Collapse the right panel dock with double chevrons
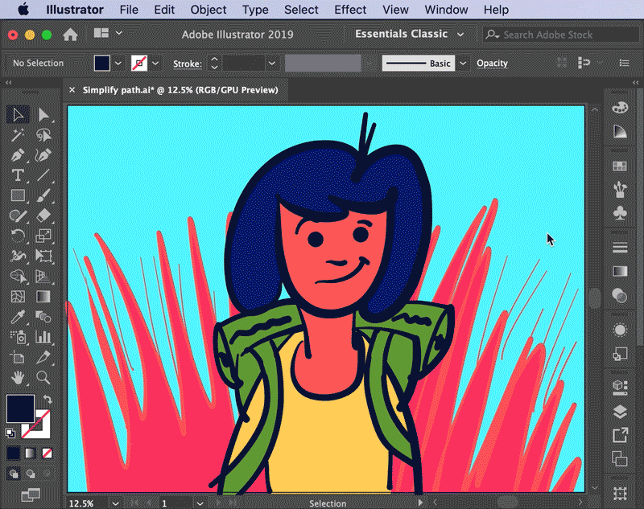The height and width of the screenshot is (509, 644). click(x=635, y=82)
